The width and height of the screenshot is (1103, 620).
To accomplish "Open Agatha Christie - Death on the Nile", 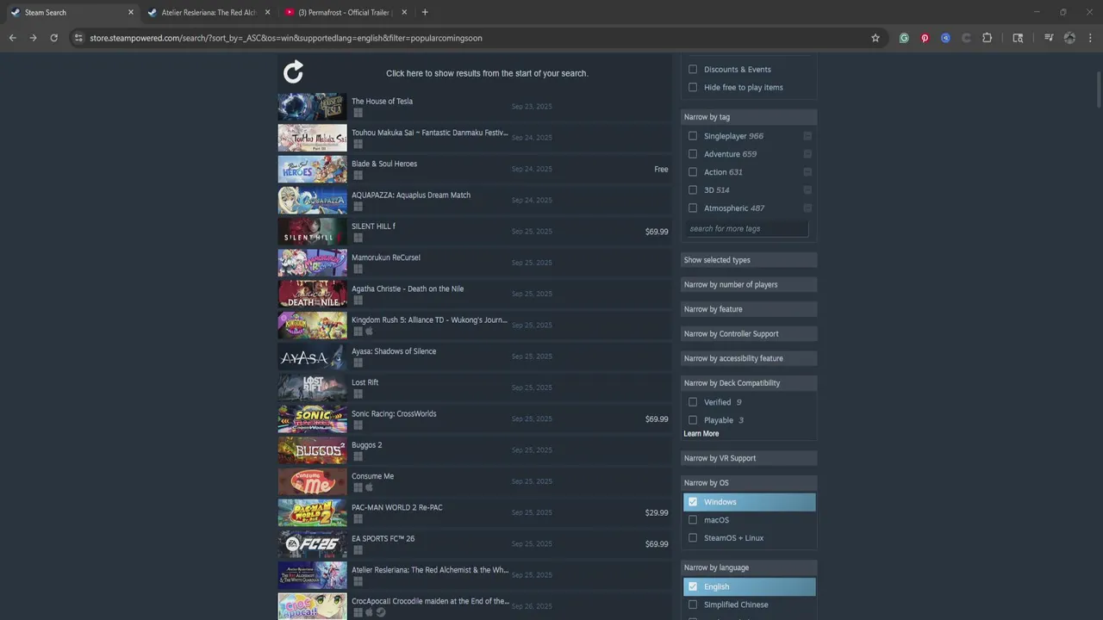I will 475,294.
